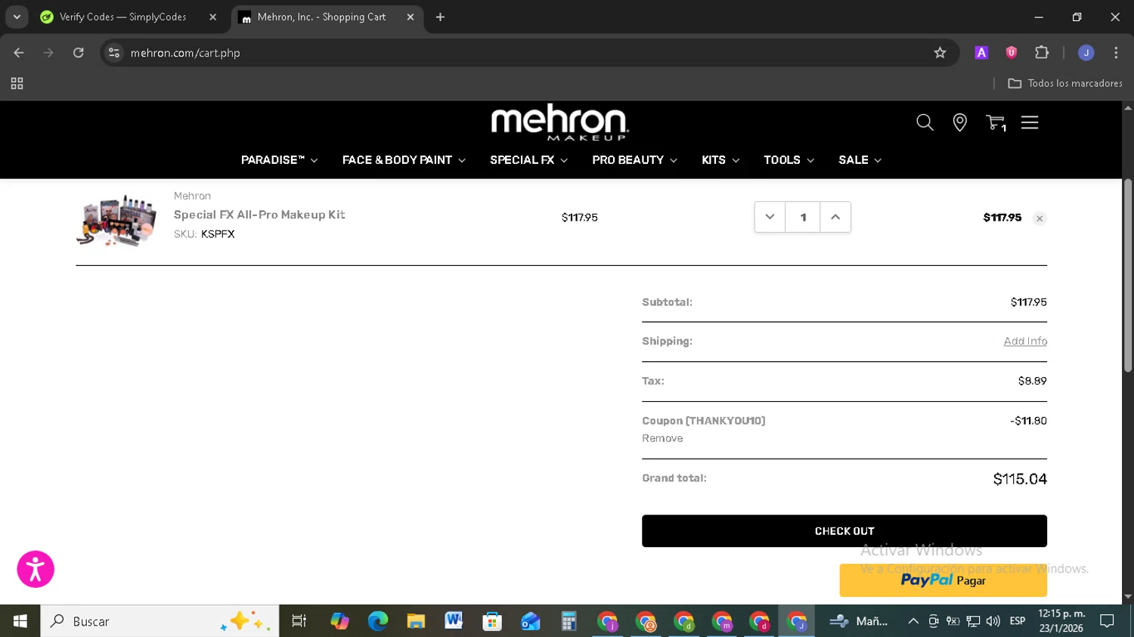
Task: Open volume control in system tray
Action: click(993, 621)
